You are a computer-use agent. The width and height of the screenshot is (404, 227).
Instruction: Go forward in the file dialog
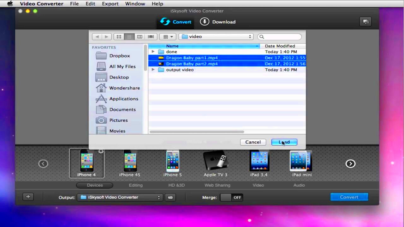[x=106, y=37]
